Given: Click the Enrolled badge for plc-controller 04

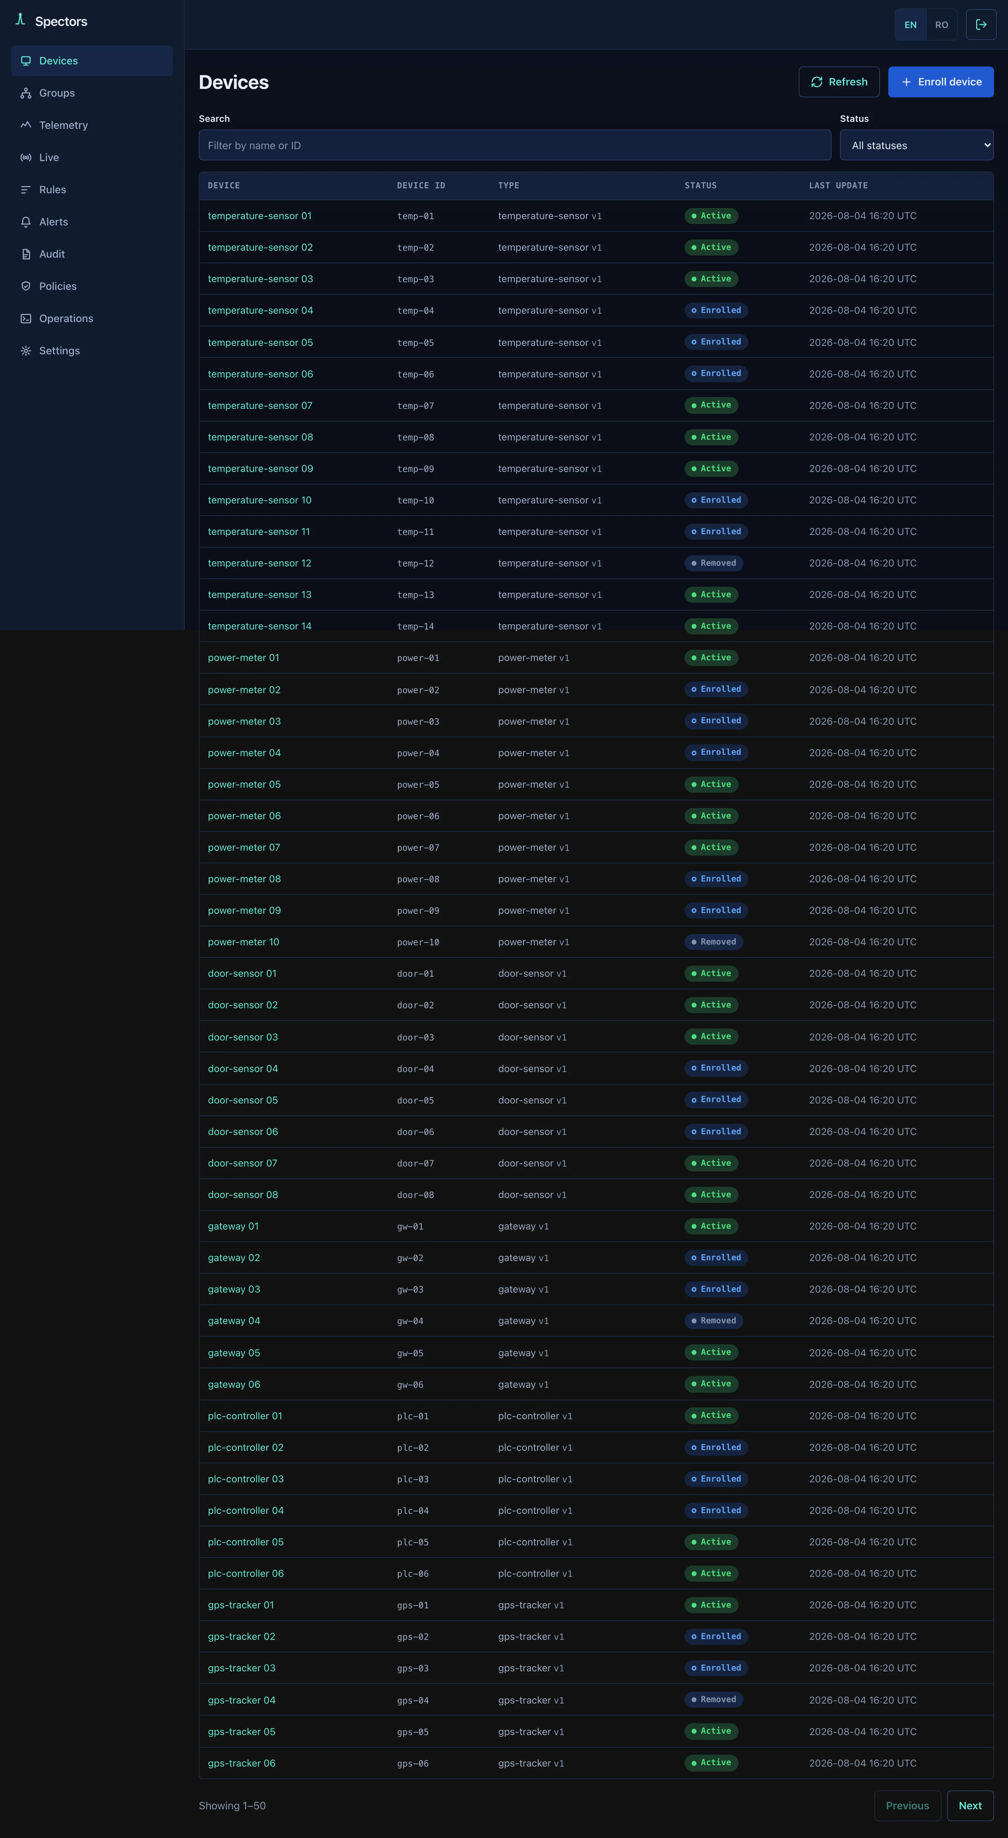Looking at the screenshot, I should pos(715,1511).
